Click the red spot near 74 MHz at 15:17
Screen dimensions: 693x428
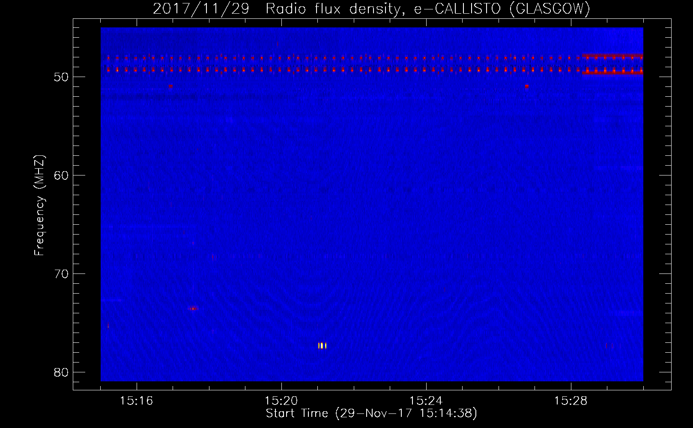coord(194,308)
